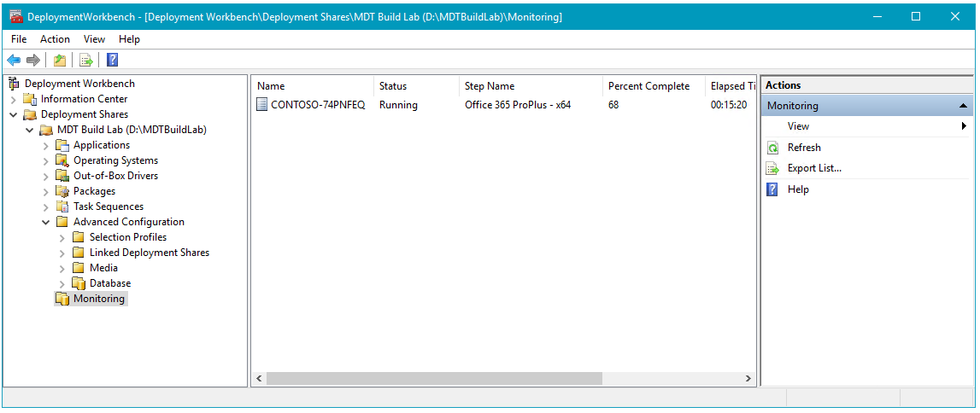980x413 pixels.
Task: Click the blue Help toolbar icon
Action: tap(112, 60)
